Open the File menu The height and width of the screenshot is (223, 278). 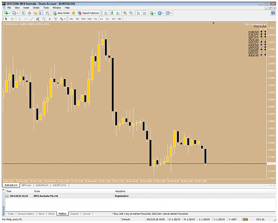[x=9, y=8]
